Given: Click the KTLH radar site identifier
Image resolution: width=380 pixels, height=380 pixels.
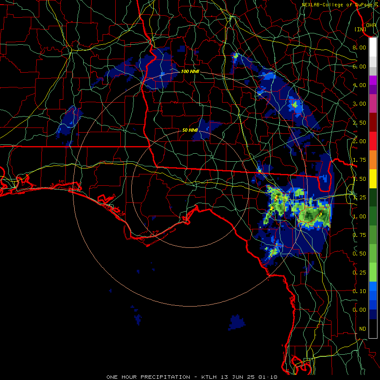Looking at the screenshot, I should click(x=209, y=377).
